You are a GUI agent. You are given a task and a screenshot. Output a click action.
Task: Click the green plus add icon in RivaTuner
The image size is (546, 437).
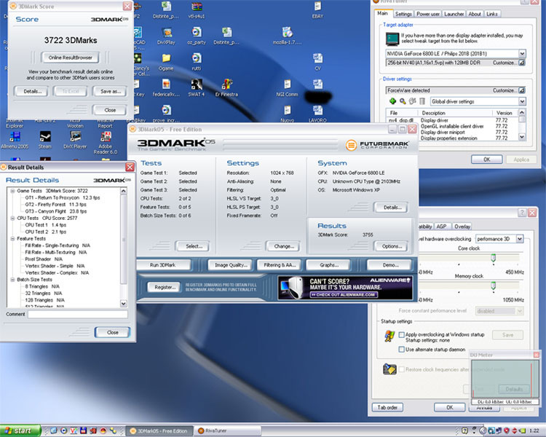click(x=392, y=101)
